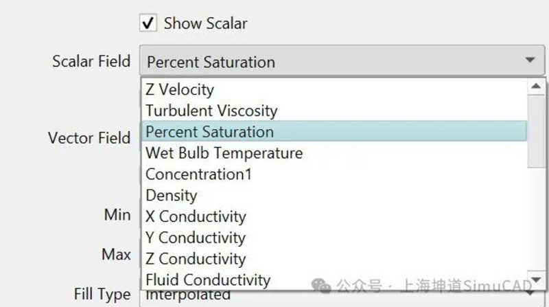The height and width of the screenshot is (307, 549).
Task: Select the highlighted Percent Saturation option
Action: pos(209,132)
